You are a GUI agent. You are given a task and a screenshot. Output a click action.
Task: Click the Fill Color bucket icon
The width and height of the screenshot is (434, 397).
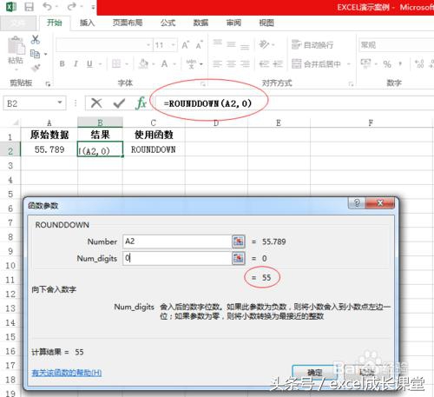[143, 63]
